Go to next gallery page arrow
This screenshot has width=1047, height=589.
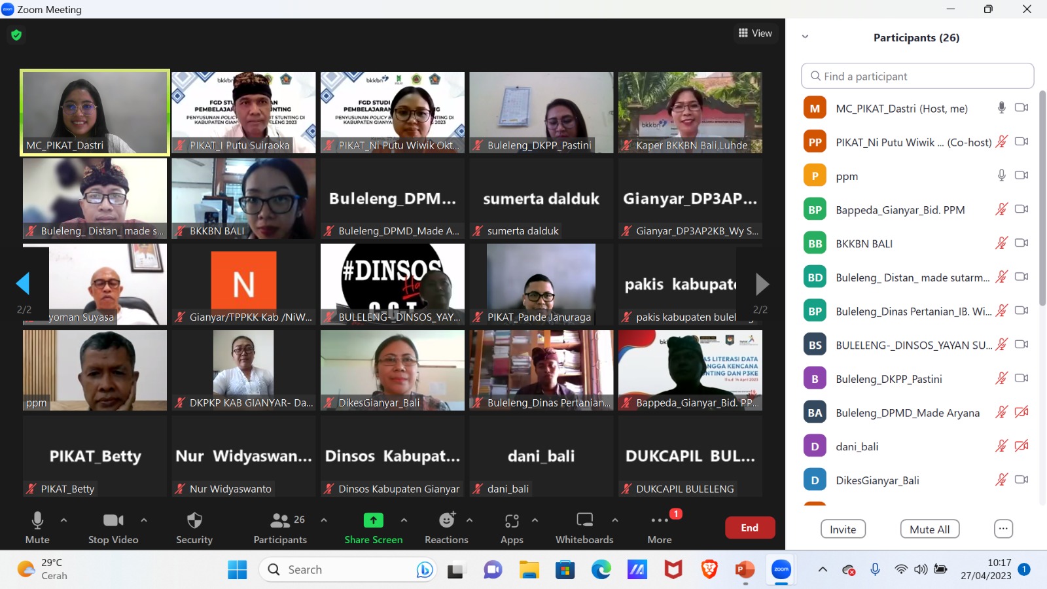point(761,284)
